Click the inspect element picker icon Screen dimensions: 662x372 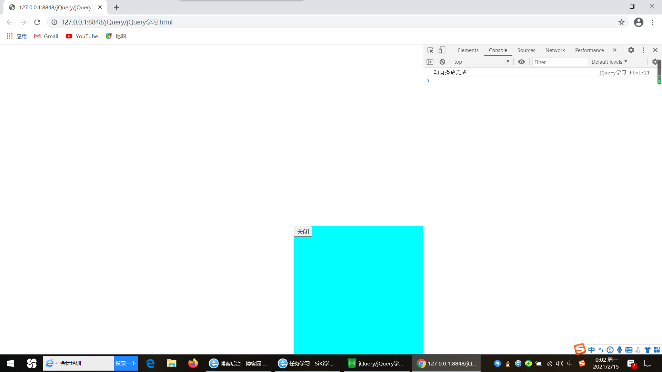(430, 50)
